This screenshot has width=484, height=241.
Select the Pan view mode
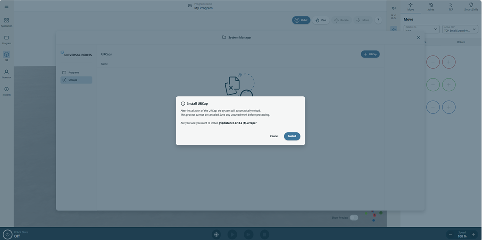pos(321,20)
